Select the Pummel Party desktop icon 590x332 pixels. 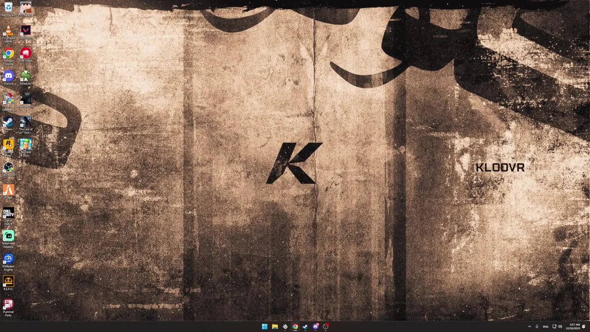point(8,308)
